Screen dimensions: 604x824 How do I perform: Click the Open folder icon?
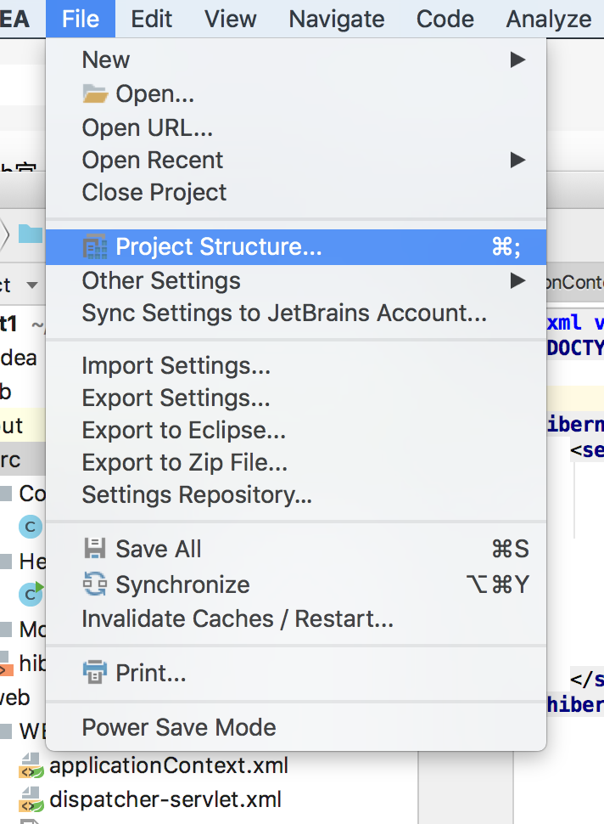(95, 94)
